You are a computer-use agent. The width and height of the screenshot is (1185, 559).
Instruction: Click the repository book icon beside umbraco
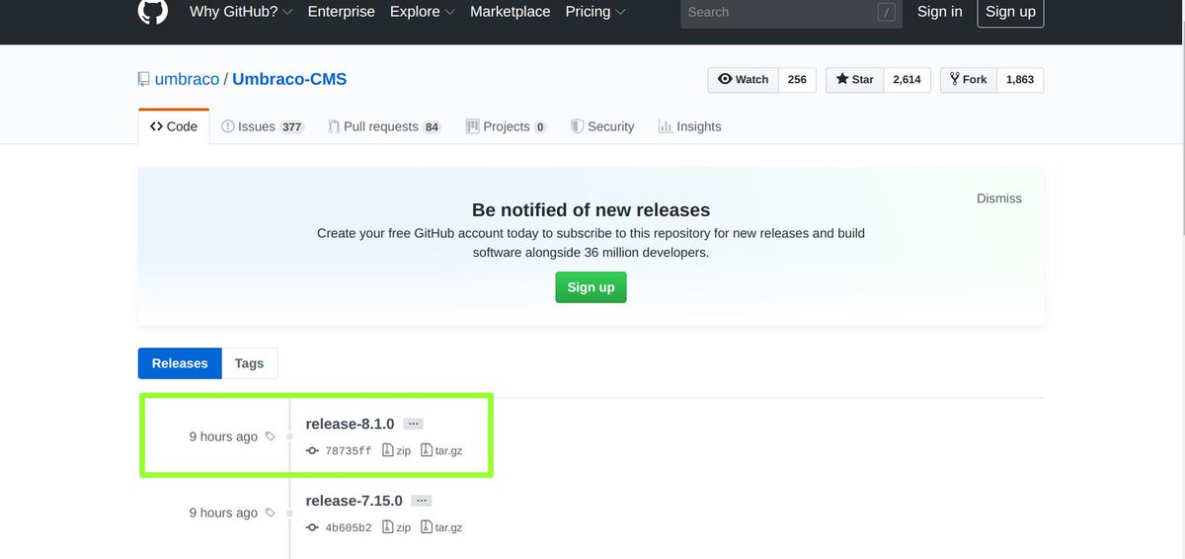point(144,79)
